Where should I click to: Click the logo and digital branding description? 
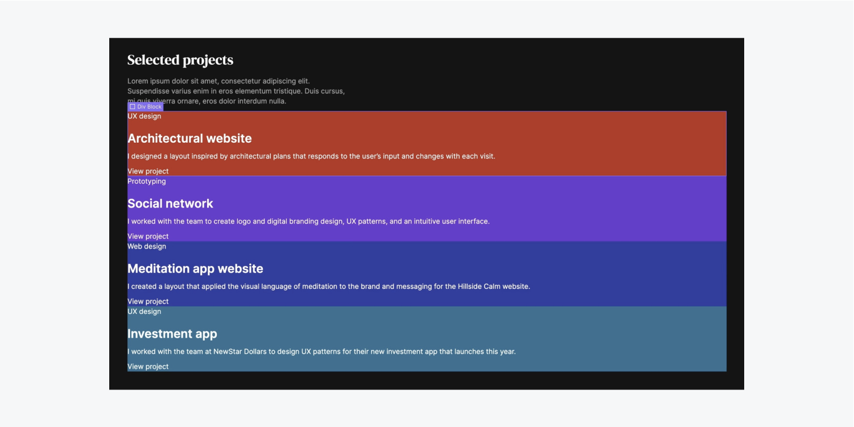[x=308, y=221]
